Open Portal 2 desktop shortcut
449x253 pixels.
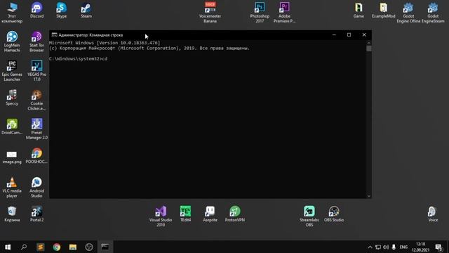pyautogui.click(x=36, y=214)
